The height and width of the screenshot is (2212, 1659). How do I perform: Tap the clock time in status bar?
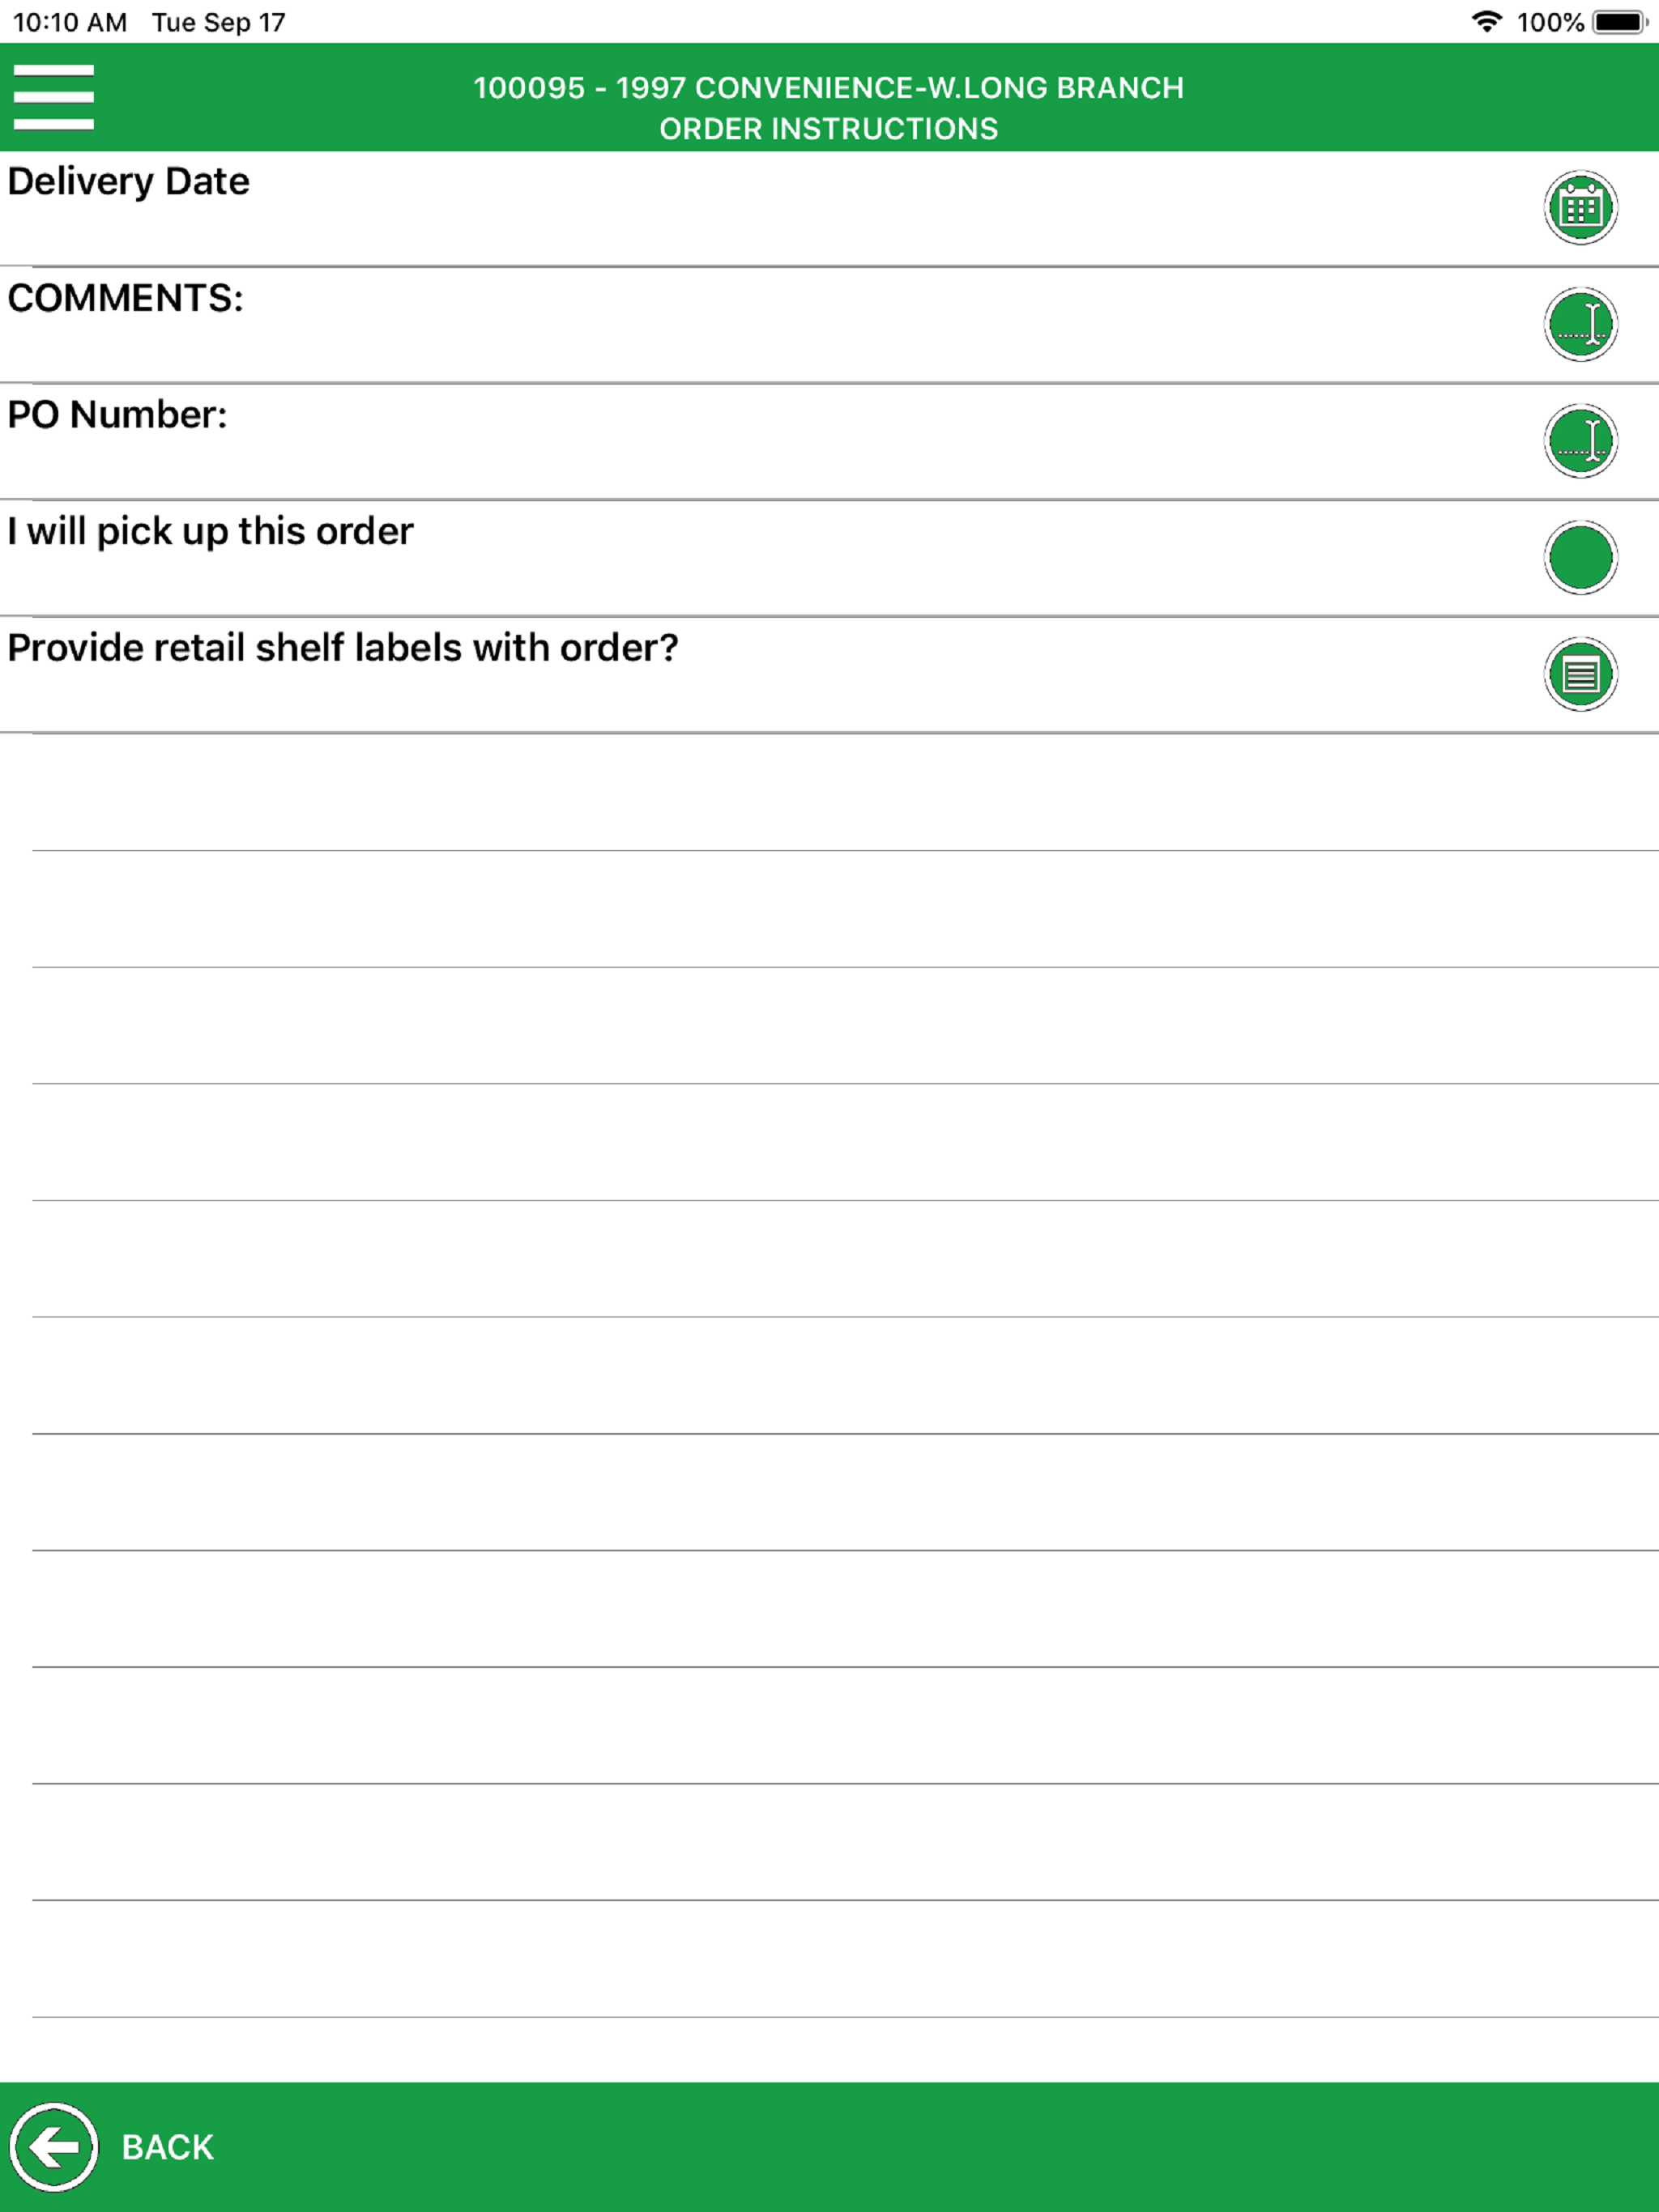pos(70,22)
